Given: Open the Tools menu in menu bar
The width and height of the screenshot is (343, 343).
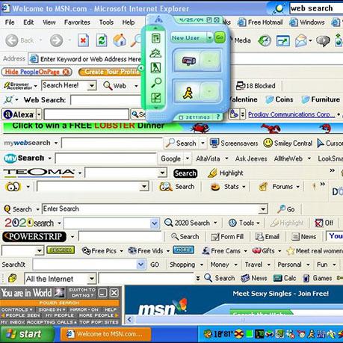Looking at the screenshot, I should (106, 22).
